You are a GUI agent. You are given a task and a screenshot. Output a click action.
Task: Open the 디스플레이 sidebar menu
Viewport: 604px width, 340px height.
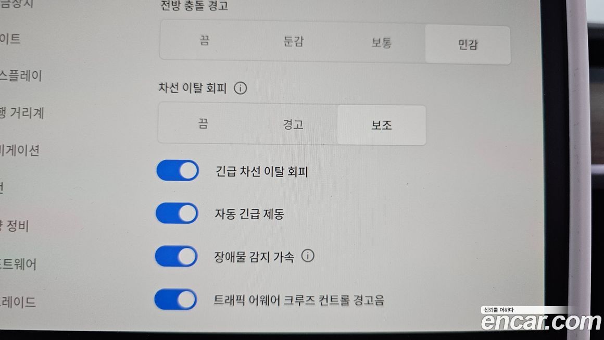[21, 75]
